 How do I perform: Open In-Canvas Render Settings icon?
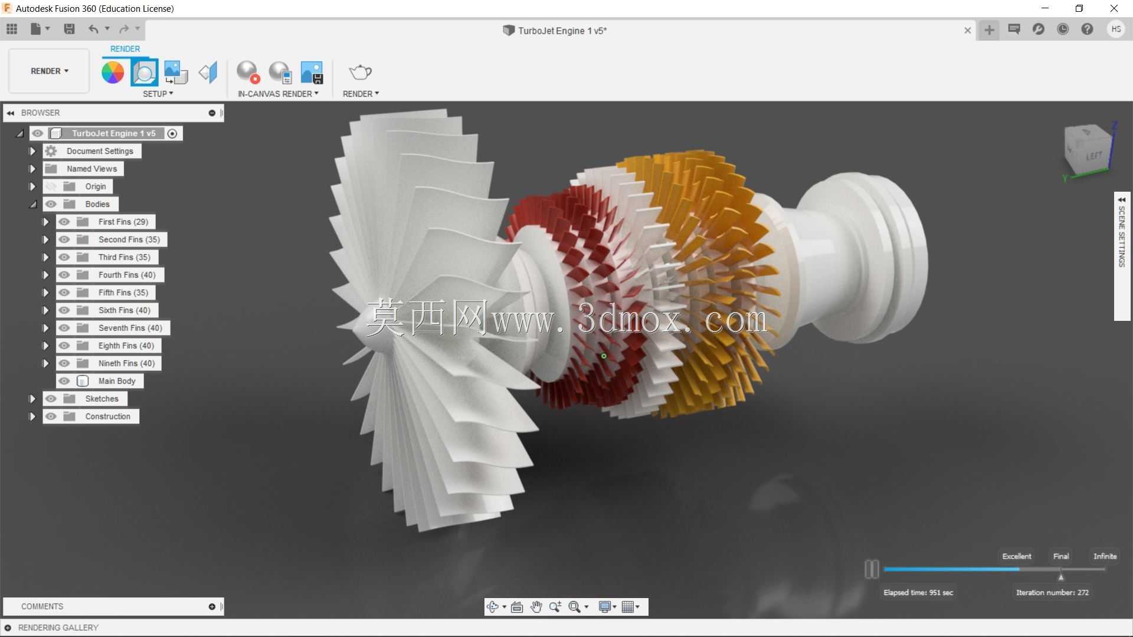280,73
